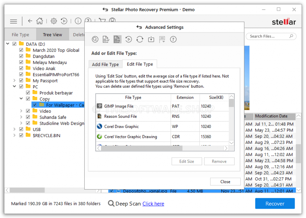Viewport: 306px width, 218px height.
Task: Click the Edit Size button
Action: click(187, 161)
